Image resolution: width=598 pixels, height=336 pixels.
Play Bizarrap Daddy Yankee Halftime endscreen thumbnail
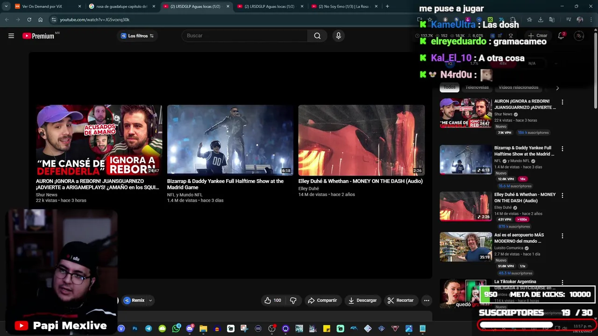[x=230, y=140]
